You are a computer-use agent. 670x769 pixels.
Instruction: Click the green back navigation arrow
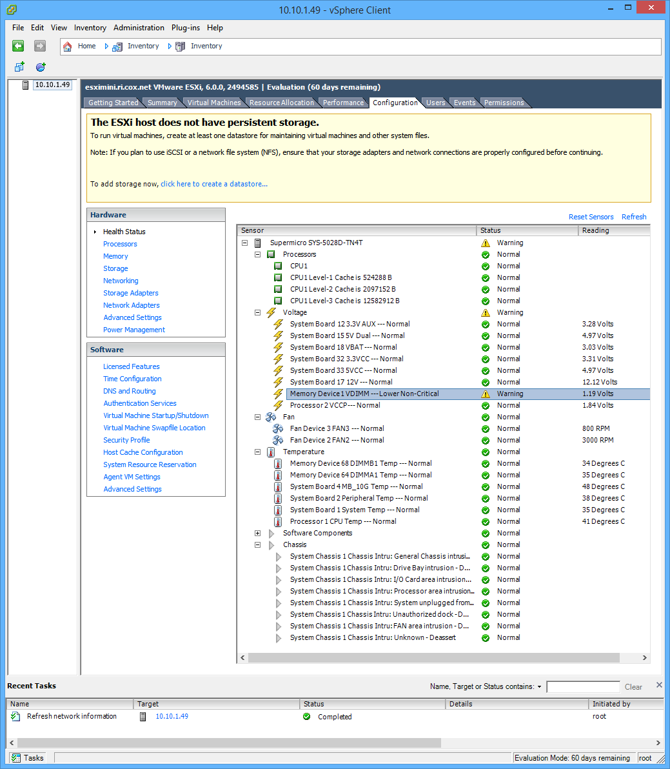pos(18,46)
